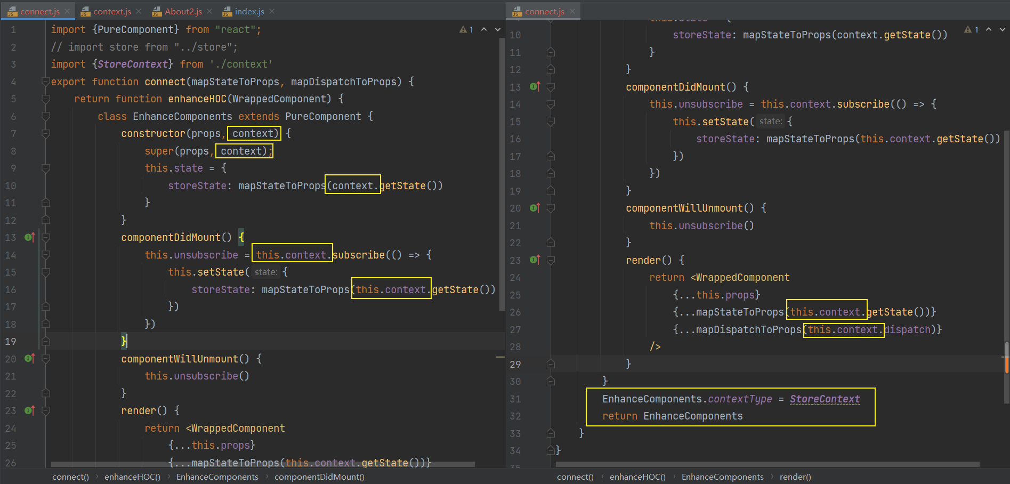The width and height of the screenshot is (1010, 484).
Task: Go to next highlighted error in left editor
Action: pyautogui.click(x=498, y=30)
